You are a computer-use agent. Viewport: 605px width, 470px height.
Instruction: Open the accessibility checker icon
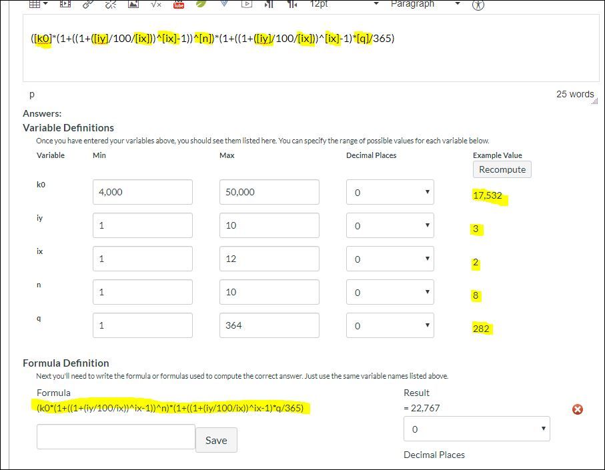click(478, 5)
